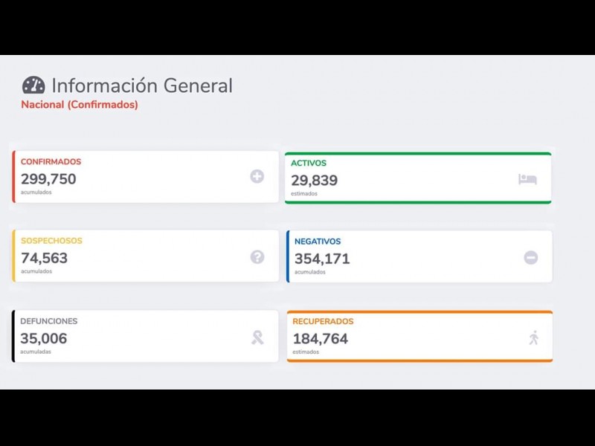The width and height of the screenshot is (595, 446).
Task: Click the walking person icon on Recuperados card
Action: tap(533, 338)
